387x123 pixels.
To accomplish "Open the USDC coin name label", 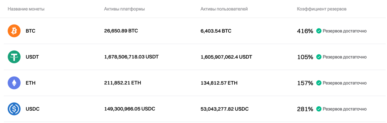I will tap(33, 109).
